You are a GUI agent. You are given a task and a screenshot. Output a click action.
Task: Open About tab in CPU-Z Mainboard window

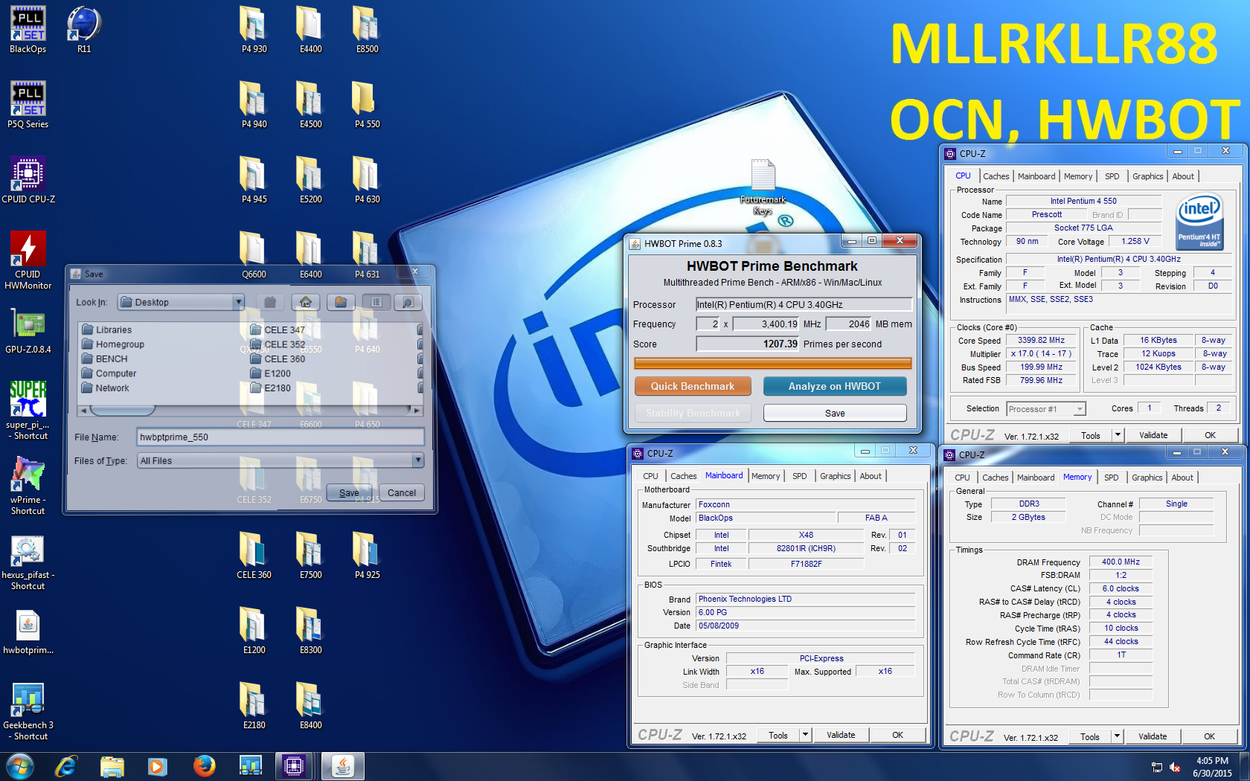click(871, 476)
